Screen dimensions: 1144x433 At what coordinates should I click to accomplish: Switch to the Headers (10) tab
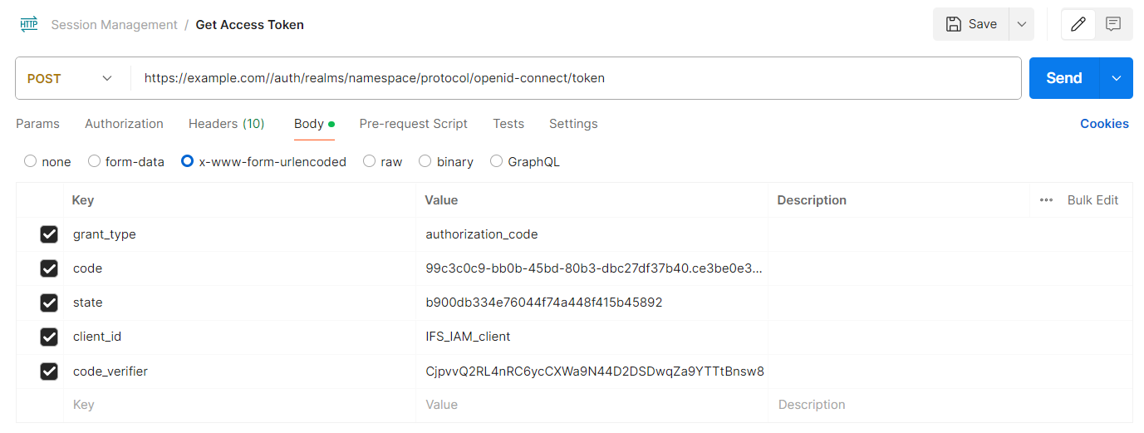pos(226,124)
